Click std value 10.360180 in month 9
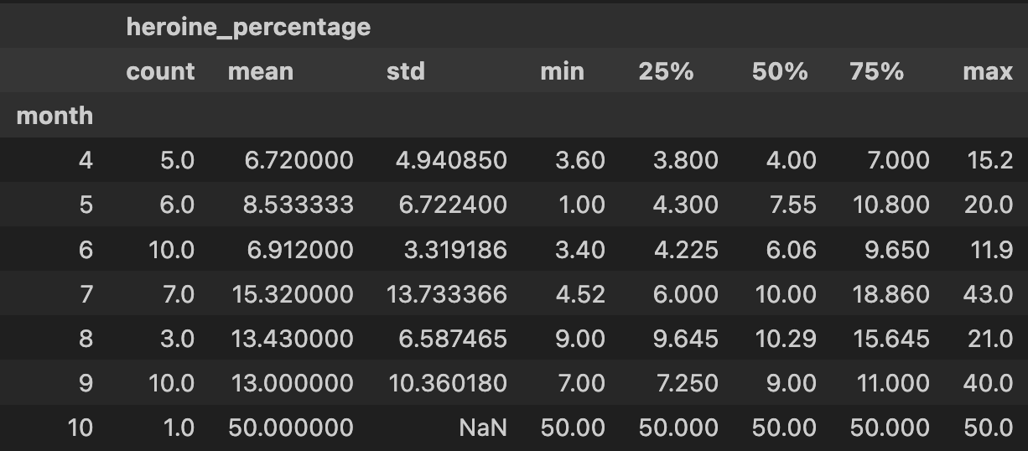The height and width of the screenshot is (451, 1028). click(448, 383)
